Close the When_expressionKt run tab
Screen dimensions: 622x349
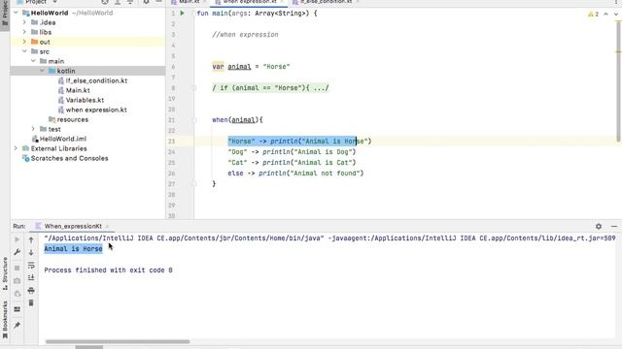[107, 226]
